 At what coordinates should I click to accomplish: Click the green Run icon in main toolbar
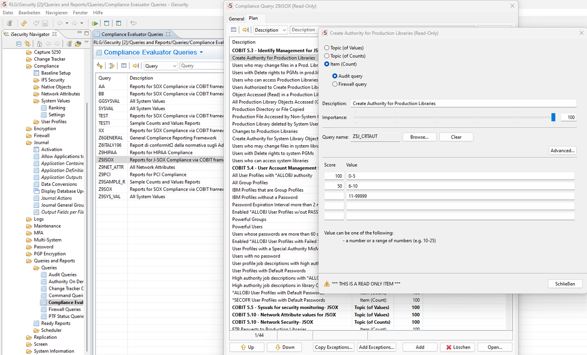(95, 23)
